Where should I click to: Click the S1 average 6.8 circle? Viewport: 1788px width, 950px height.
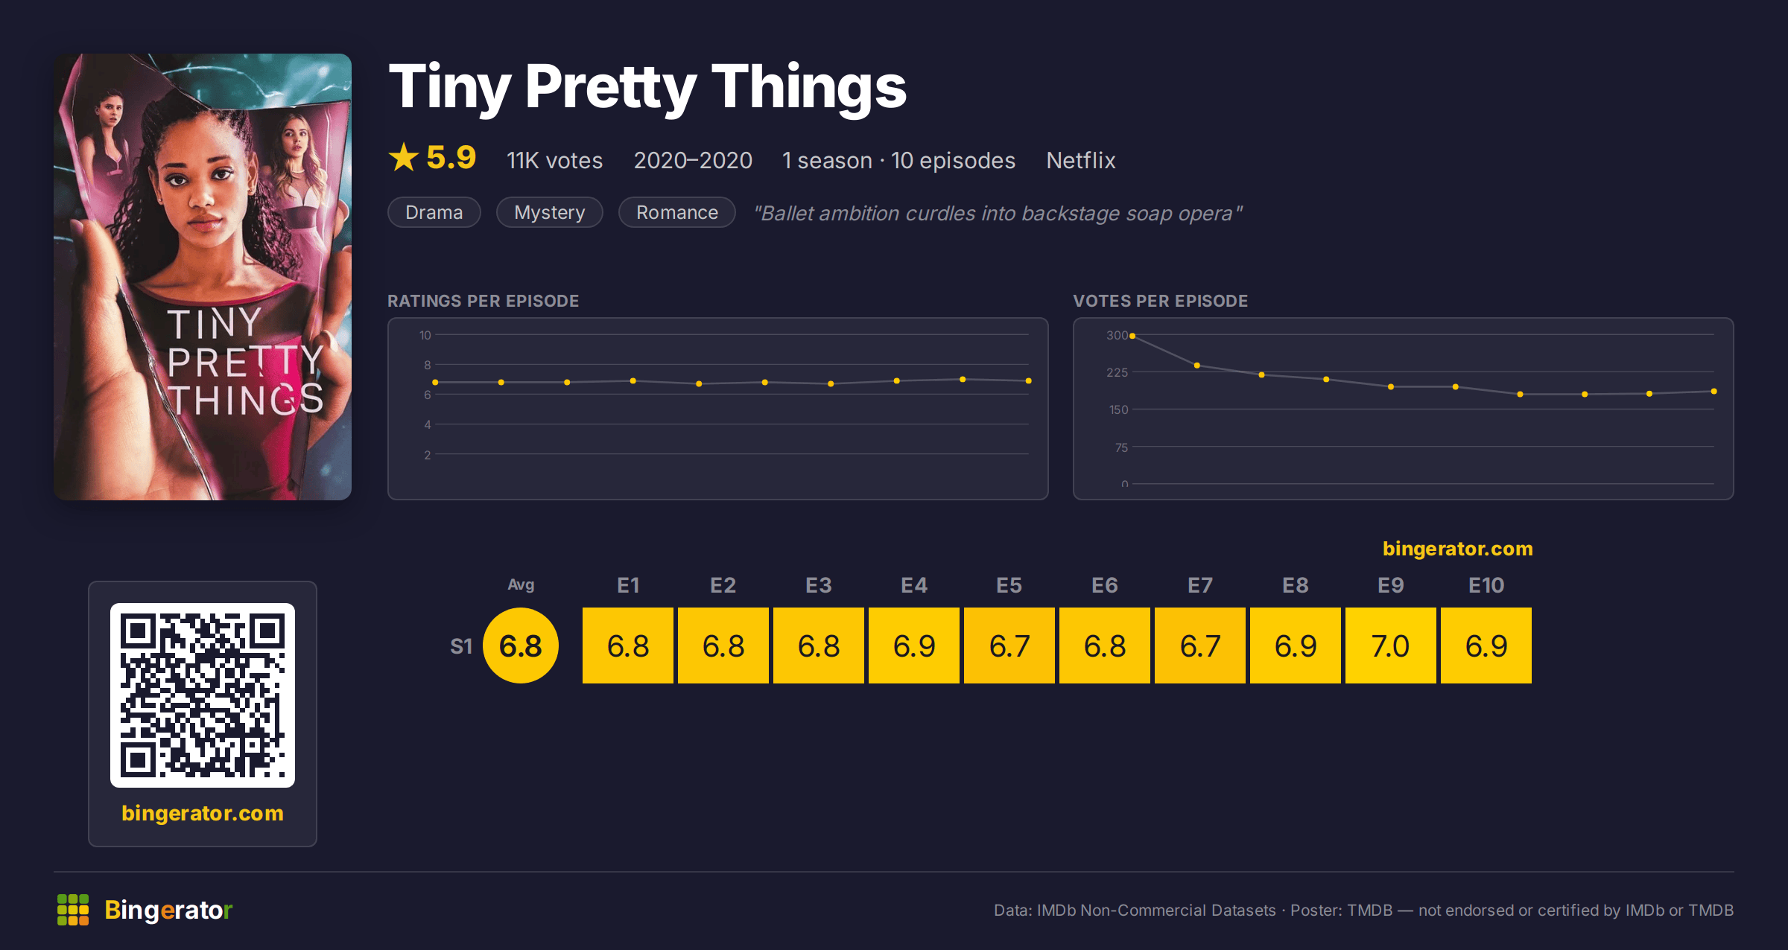tap(521, 645)
